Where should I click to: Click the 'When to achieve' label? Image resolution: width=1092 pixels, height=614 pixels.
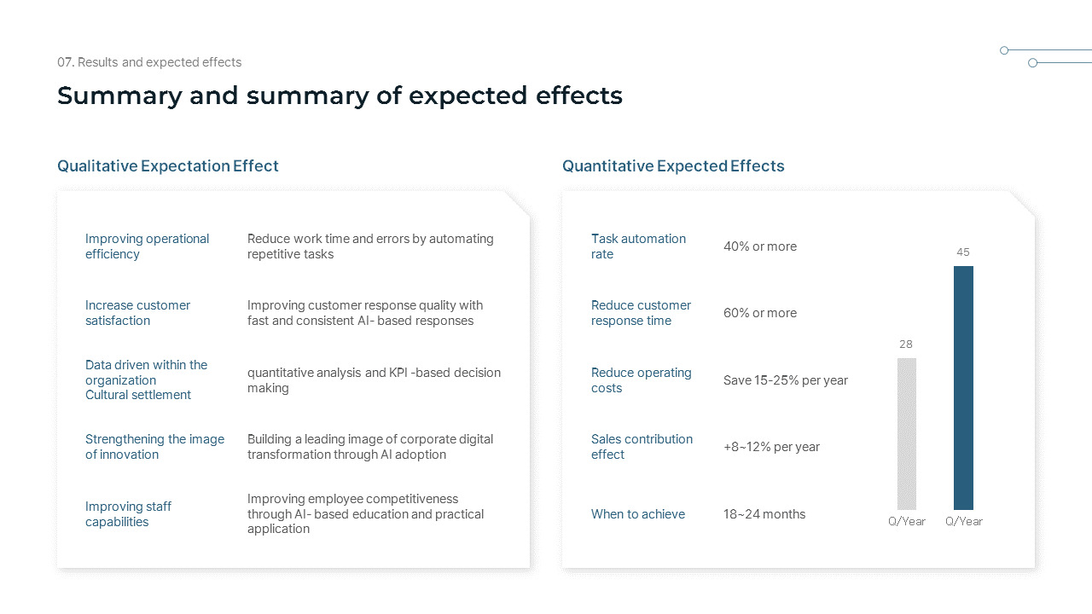pyautogui.click(x=638, y=514)
